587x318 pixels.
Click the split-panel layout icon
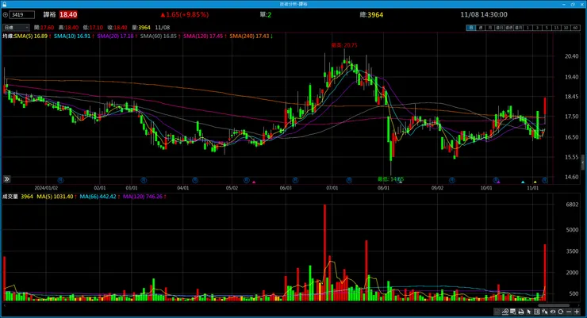point(537,312)
